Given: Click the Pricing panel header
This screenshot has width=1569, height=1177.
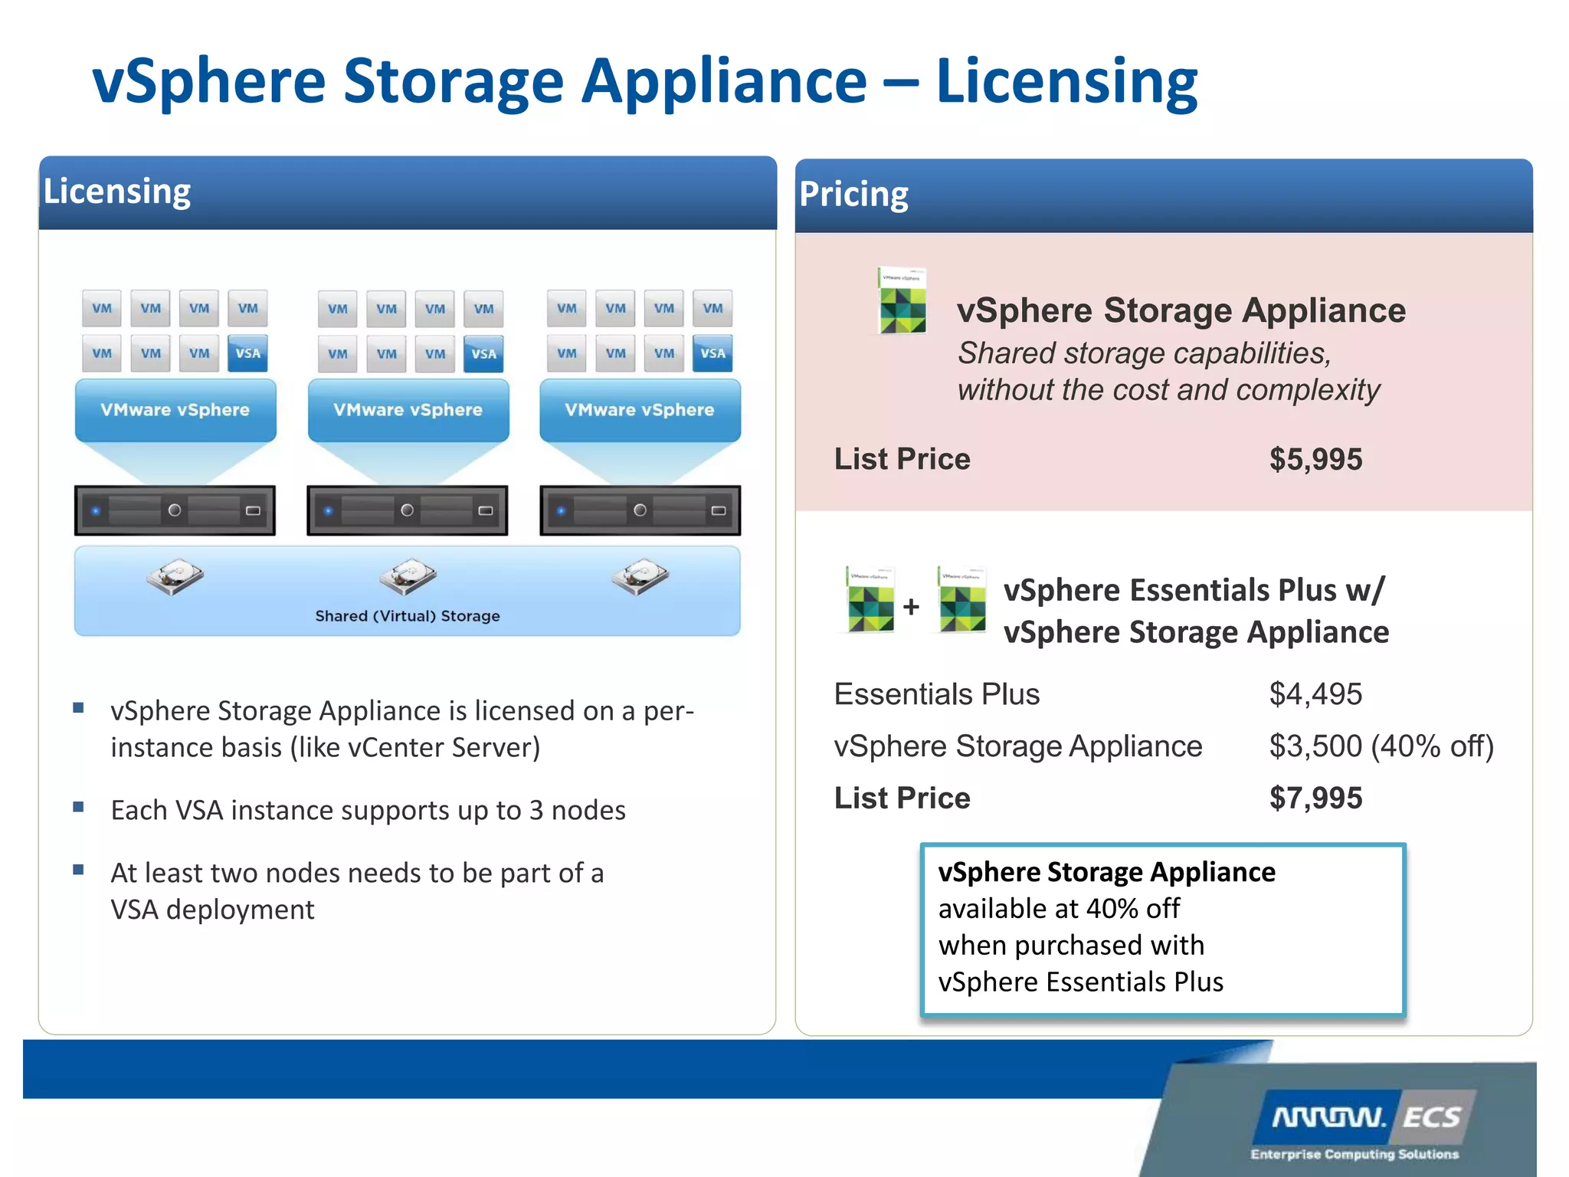Looking at the screenshot, I should coord(1164,195).
